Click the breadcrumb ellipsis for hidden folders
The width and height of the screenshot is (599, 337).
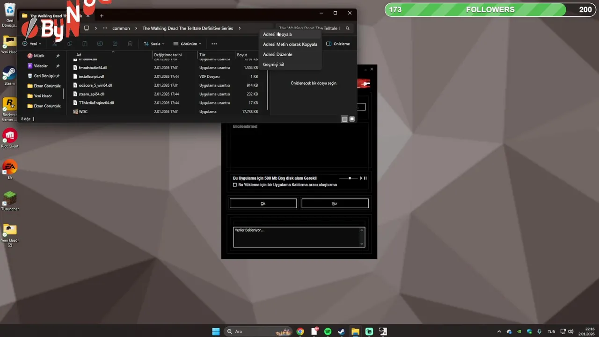coord(105,28)
